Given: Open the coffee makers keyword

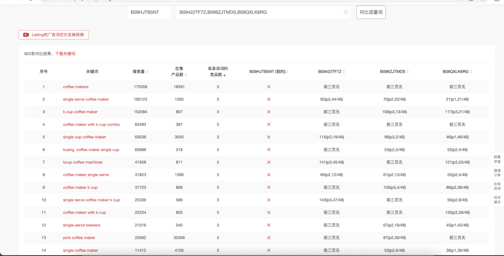Looking at the screenshot, I should (x=76, y=87).
